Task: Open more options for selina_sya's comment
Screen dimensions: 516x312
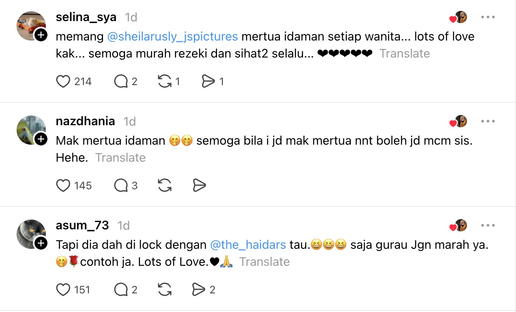Action: click(488, 17)
